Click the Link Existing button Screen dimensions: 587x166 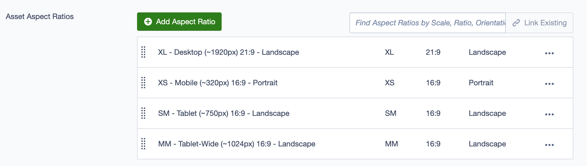coord(539,23)
